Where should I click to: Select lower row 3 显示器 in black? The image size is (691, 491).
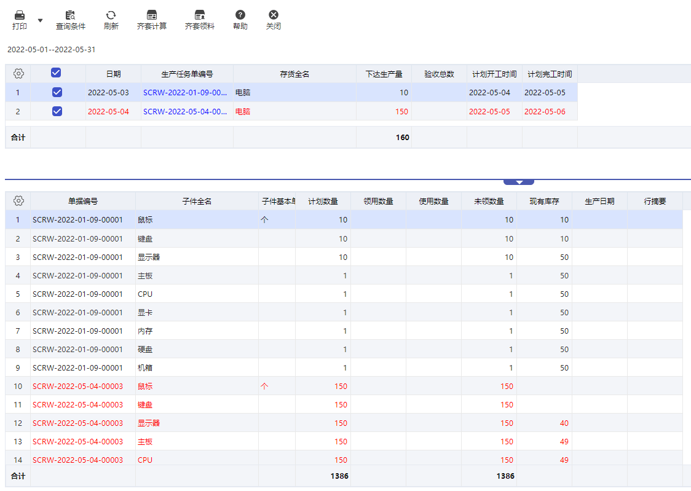click(344, 257)
